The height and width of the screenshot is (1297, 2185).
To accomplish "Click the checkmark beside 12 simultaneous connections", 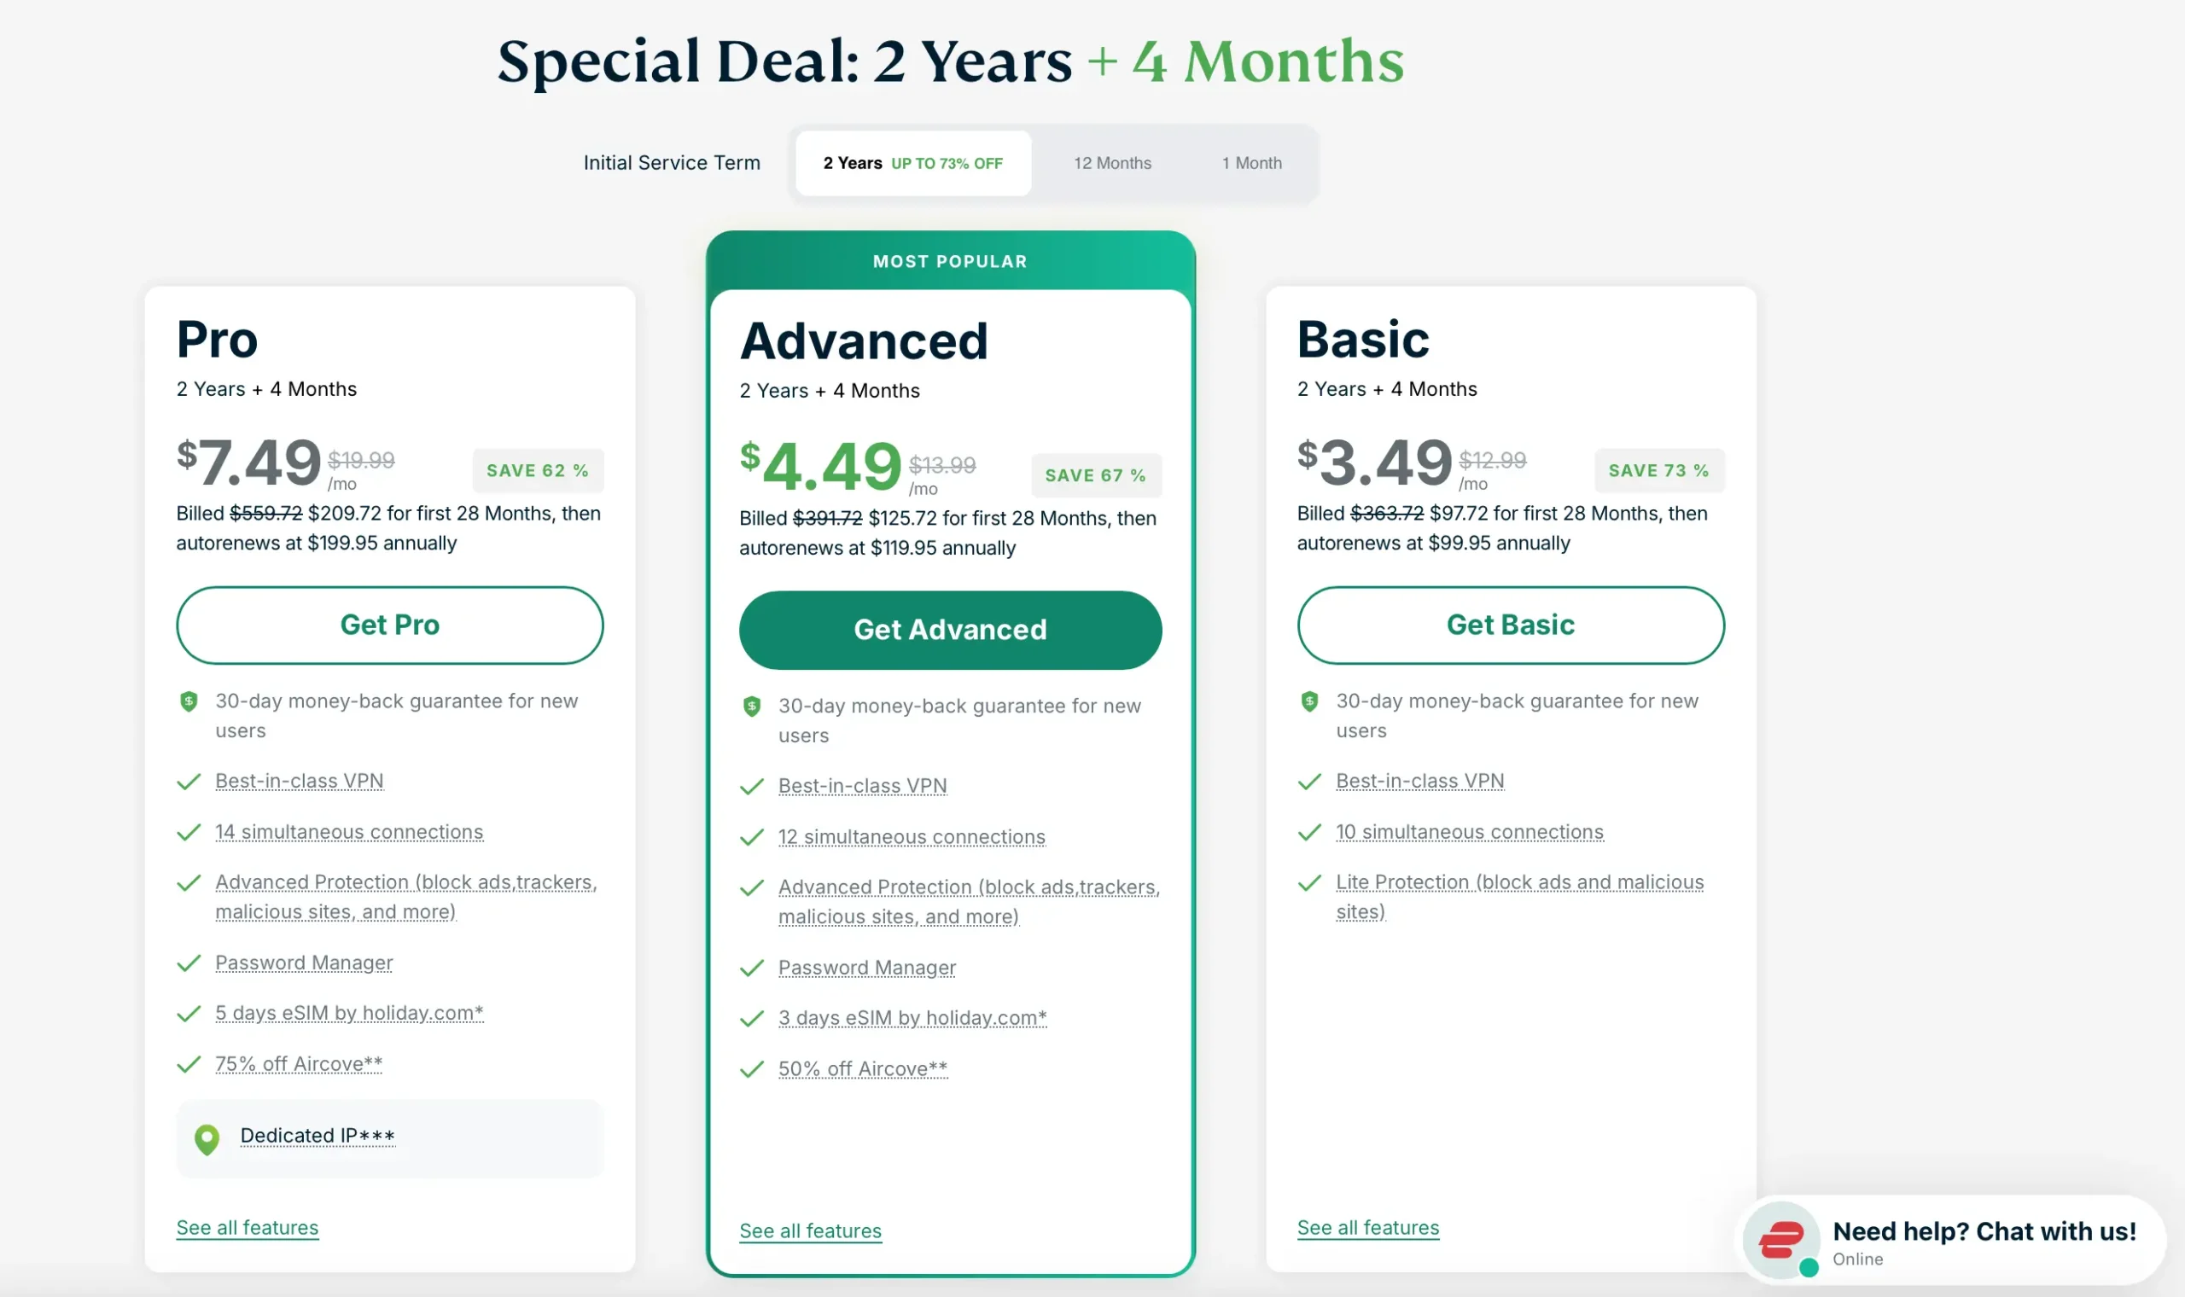I will click(x=750, y=837).
